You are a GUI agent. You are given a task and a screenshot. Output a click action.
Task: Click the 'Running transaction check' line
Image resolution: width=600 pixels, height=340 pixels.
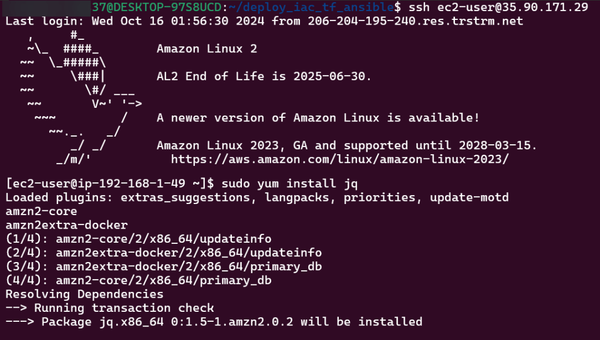click(124, 308)
